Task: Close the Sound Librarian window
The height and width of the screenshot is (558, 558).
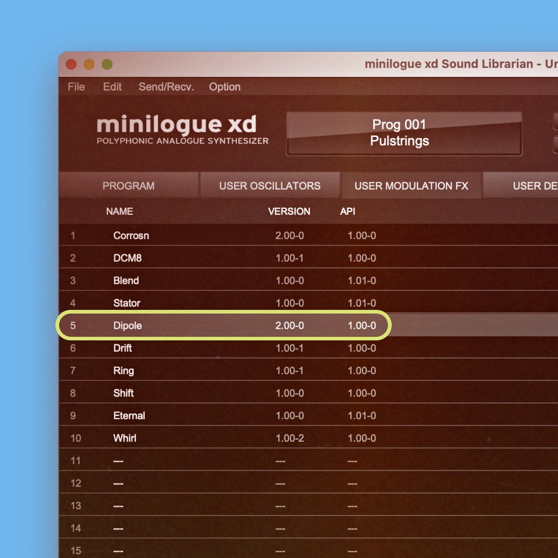Action: [71, 64]
